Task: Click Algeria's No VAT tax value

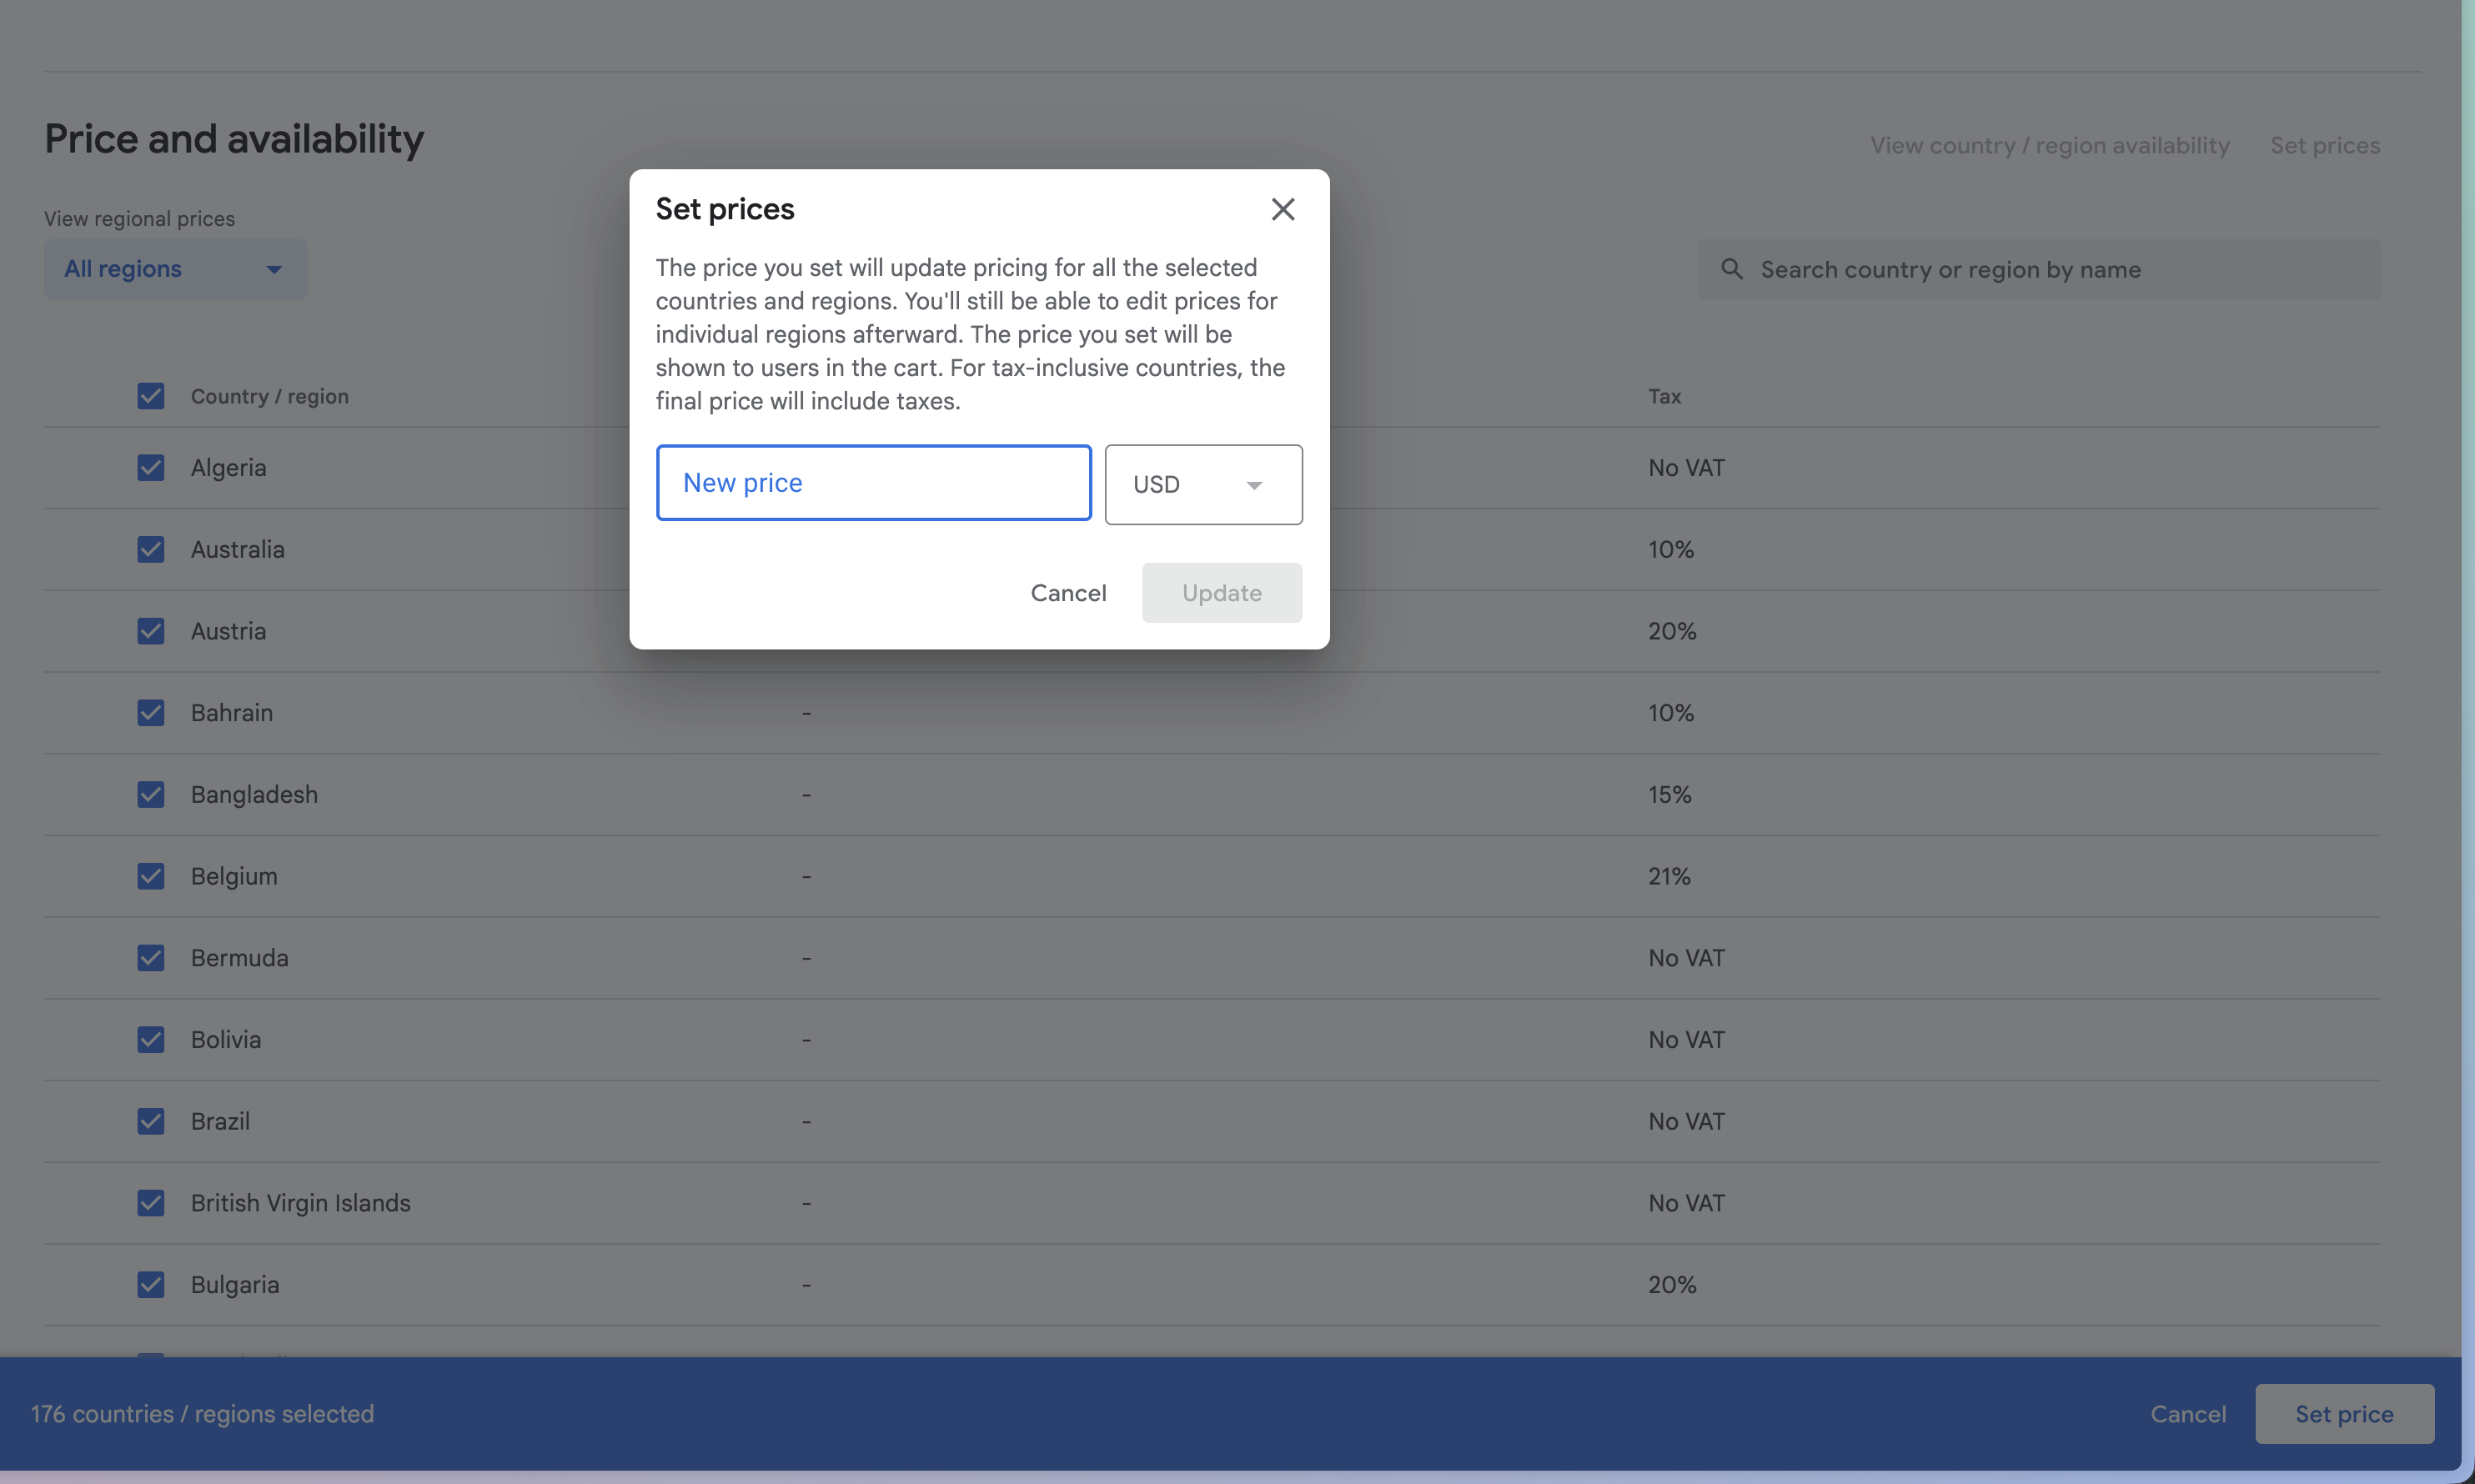Action: (1687, 468)
